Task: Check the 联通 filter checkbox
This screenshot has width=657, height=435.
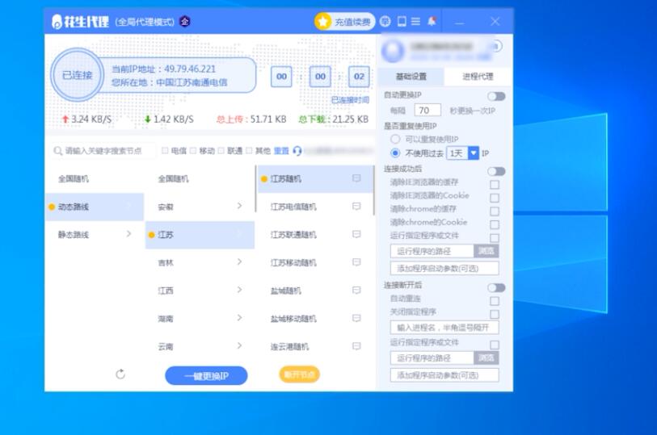Action: pos(221,151)
